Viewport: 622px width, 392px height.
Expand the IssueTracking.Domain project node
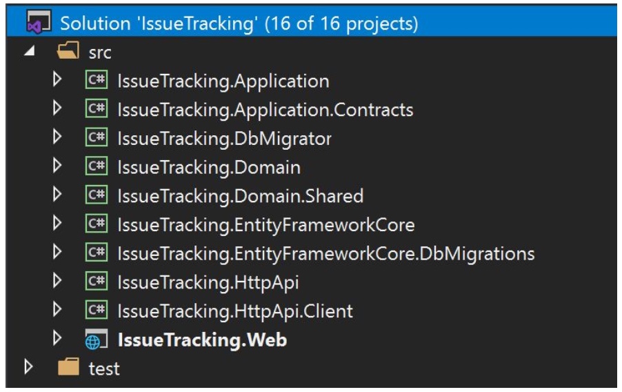pyautogui.click(x=57, y=166)
